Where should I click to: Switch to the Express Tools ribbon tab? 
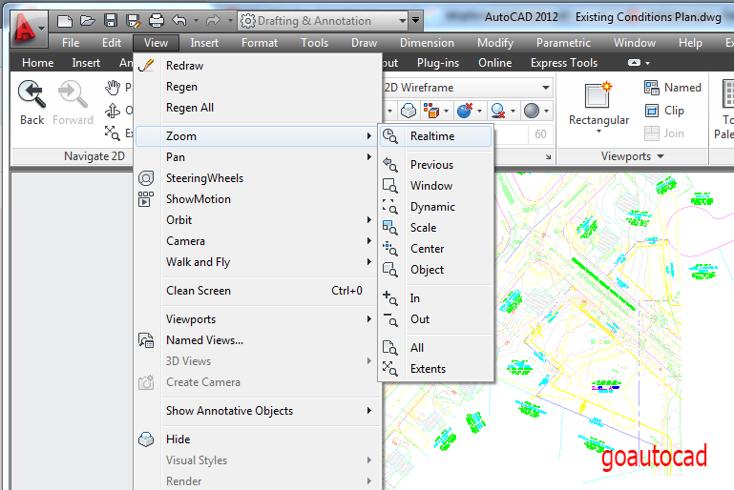564,63
